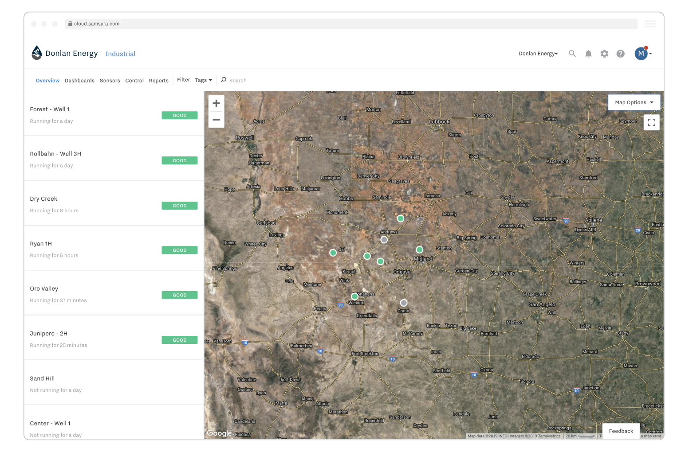Open notifications bell
Image resolution: width=681 pixels, height=452 pixels.
coord(588,54)
